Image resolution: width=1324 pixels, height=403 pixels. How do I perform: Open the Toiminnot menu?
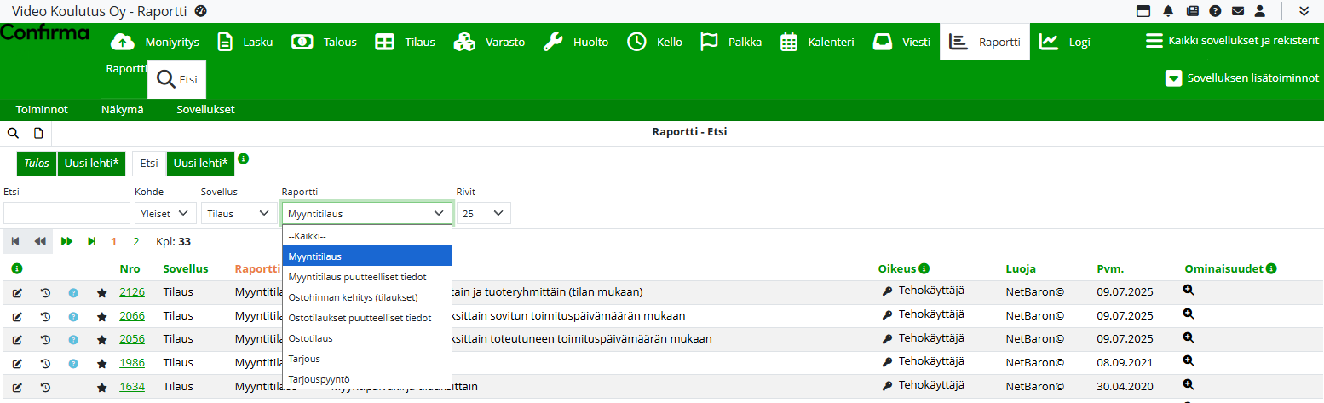point(42,110)
